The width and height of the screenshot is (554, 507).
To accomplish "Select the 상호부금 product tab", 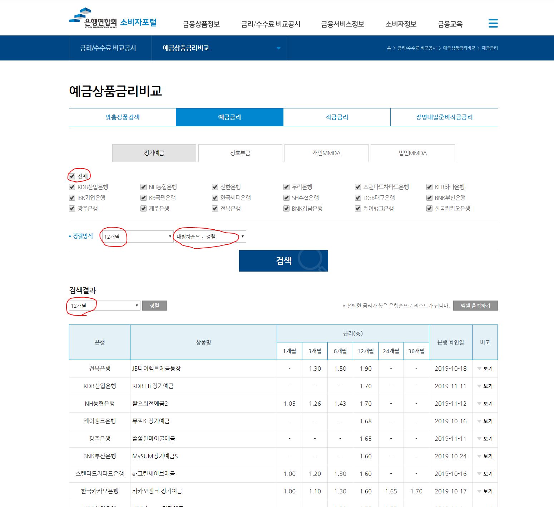I will [240, 153].
